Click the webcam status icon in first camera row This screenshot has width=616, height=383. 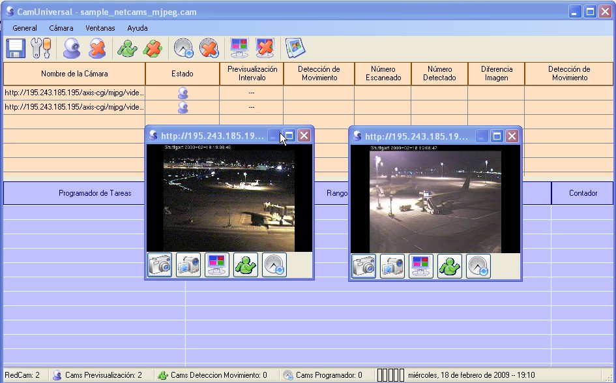pos(183,93)
